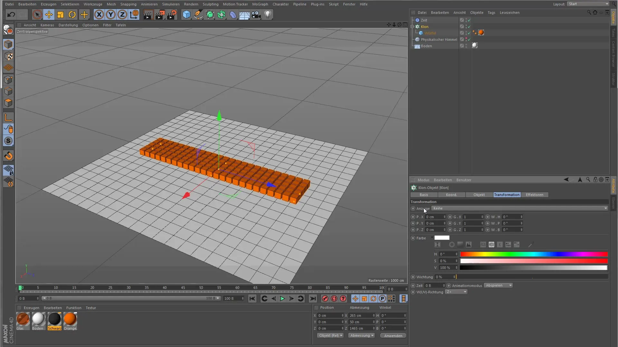Toggle the Snapping S icon
Viewport: 618px width, 347px height.
(8, 141)
